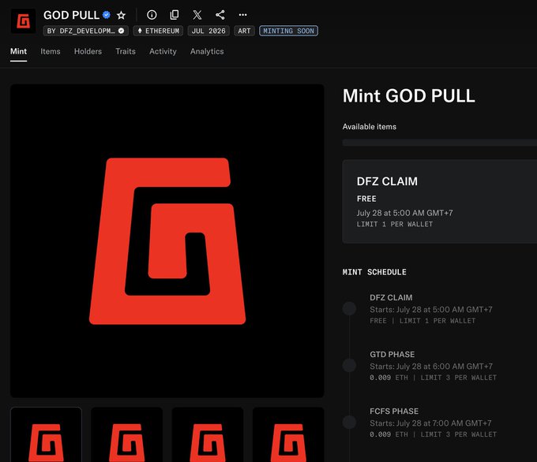Click the GOD PULL collection name in header
537x462 pixels.
click(x=71, y=15)
